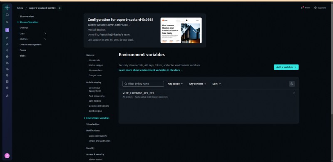Open Post processing settings
Image resolution: width=333 pixels, height=162 pixels.
tap(97, 96)
